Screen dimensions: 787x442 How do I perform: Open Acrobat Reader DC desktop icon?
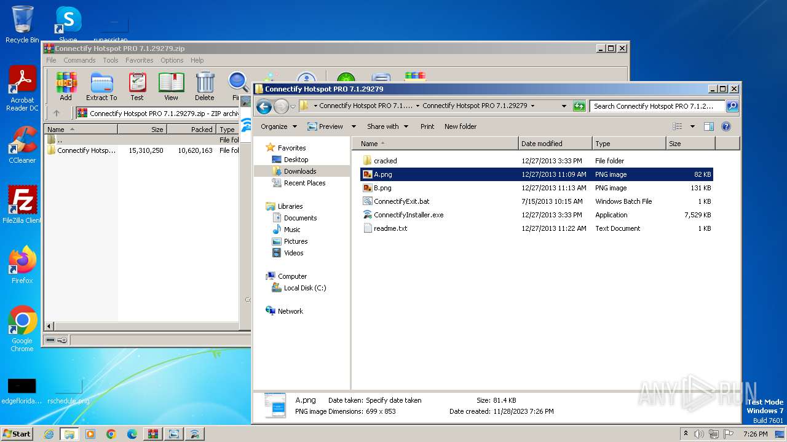pos(22,89)
